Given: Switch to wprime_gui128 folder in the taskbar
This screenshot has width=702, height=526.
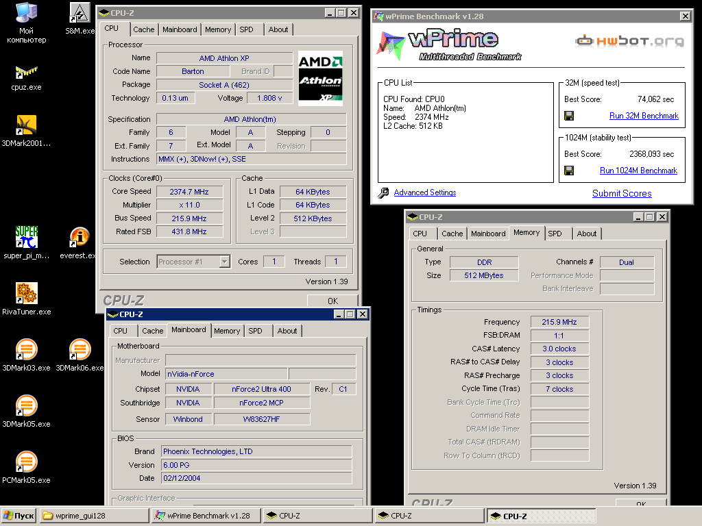Looking at the screenshot, I should click(95, 516).
